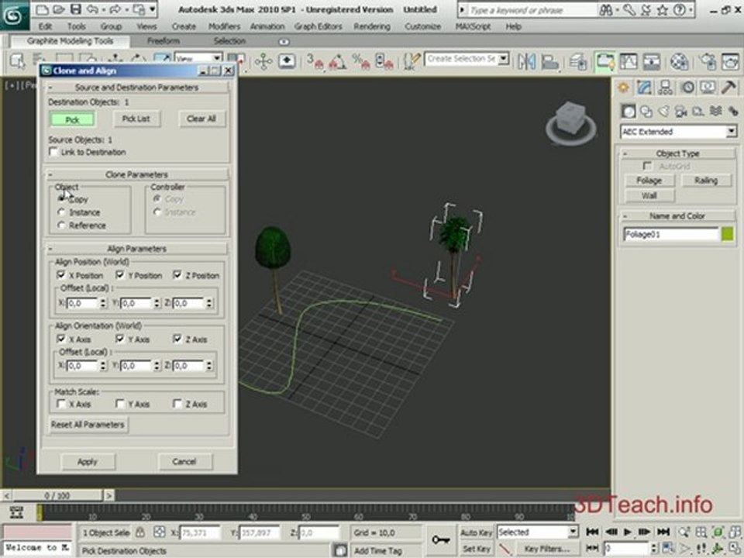This screenshot has height=558, width=744.
Task: Click the Foliage object type button
Action: pyautogui.click(x=649, y=181)
